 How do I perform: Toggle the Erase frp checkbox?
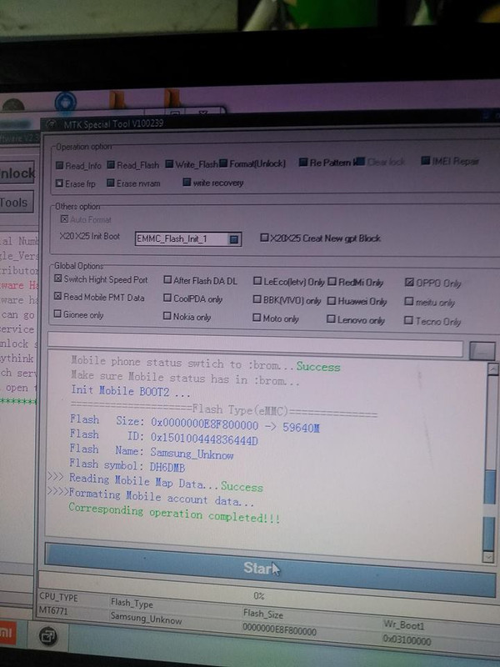tap(59, 183)
